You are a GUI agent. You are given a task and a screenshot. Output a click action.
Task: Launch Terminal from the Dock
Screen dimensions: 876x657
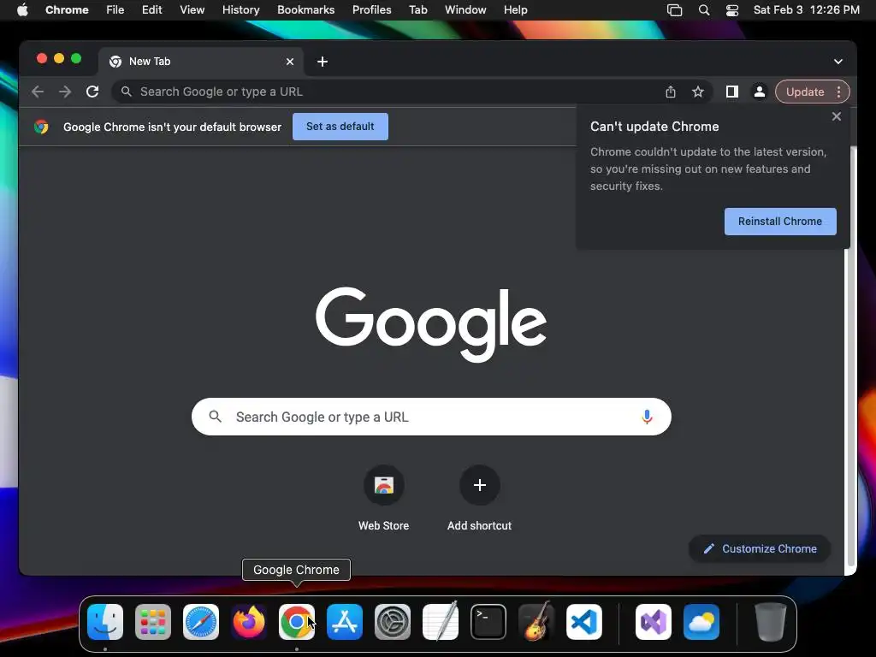tap(488, 622)
